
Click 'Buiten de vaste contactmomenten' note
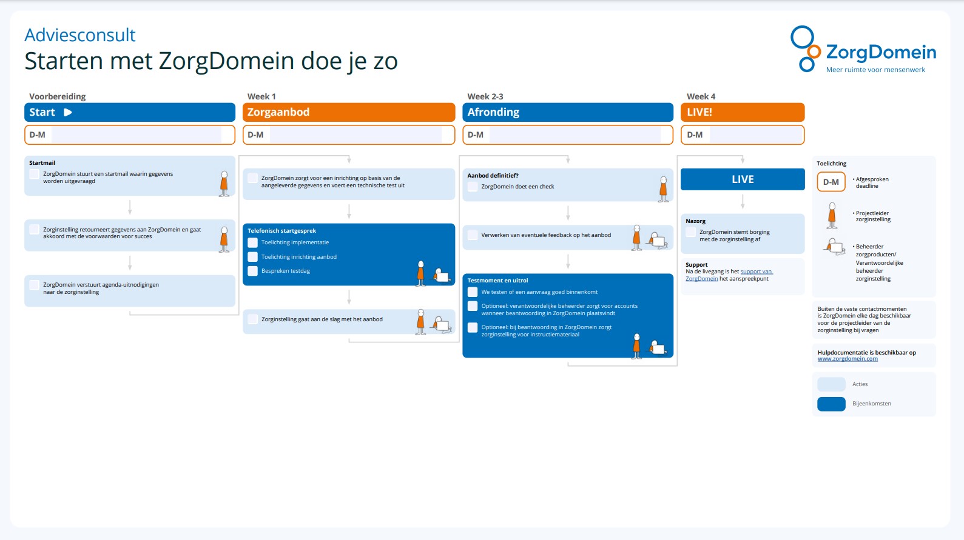[x=865, y=319]
